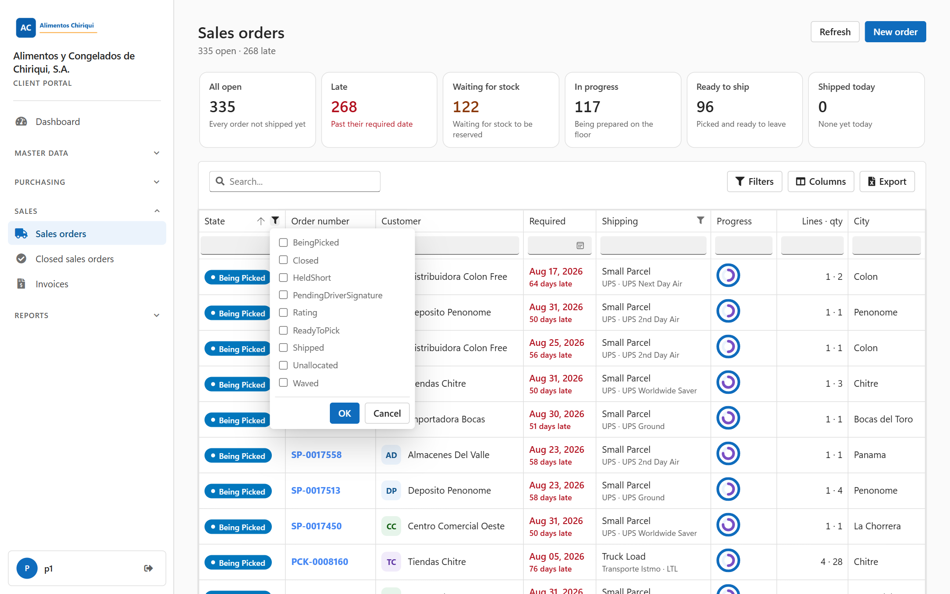Click the Lines qty filter input

point(812,245)
